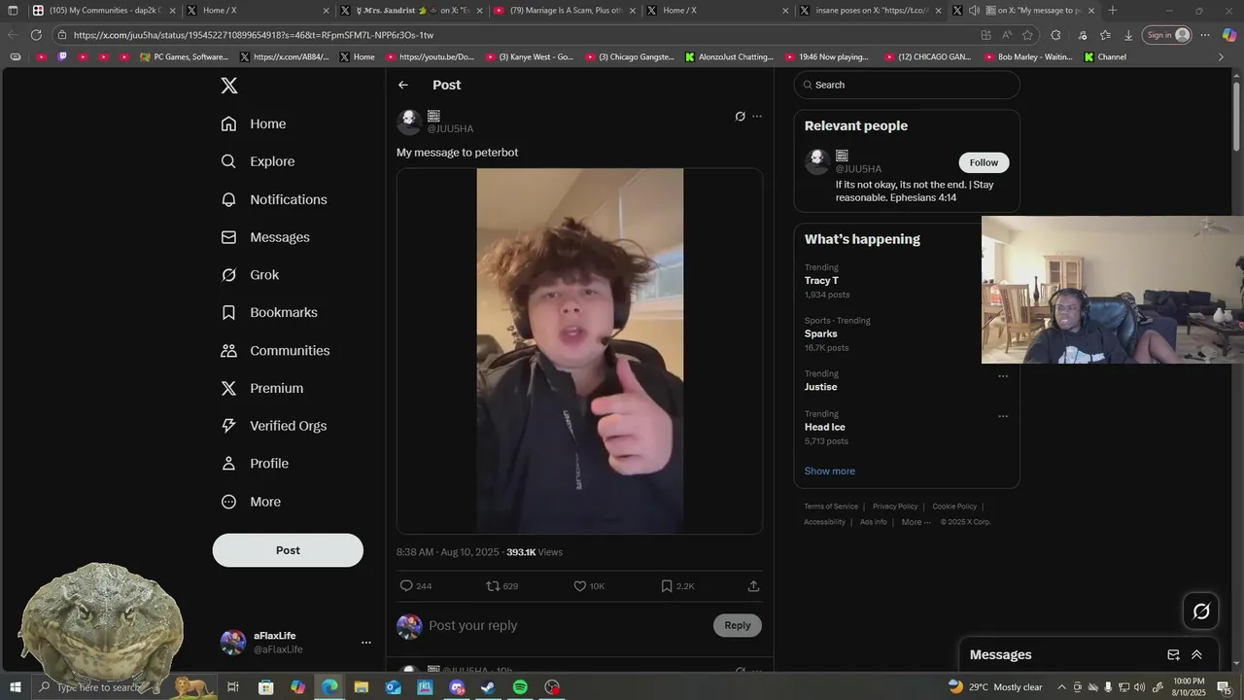Open Edge settings and more menu
Screen dimensions: 1244x700
[1204, 35]
